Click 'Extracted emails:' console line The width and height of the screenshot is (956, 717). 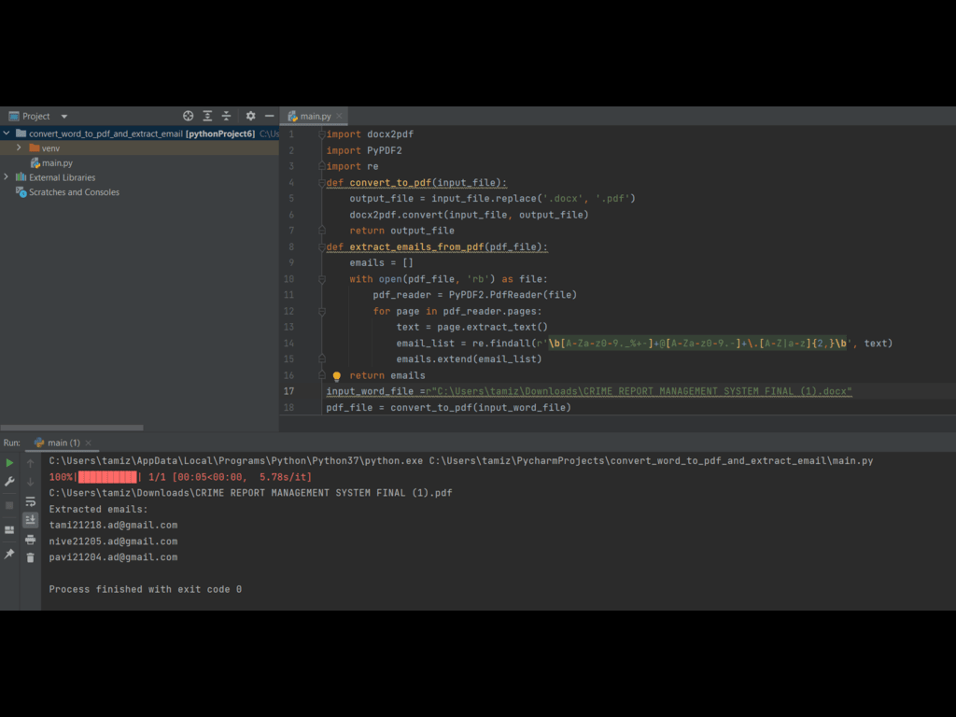point(98,509)
